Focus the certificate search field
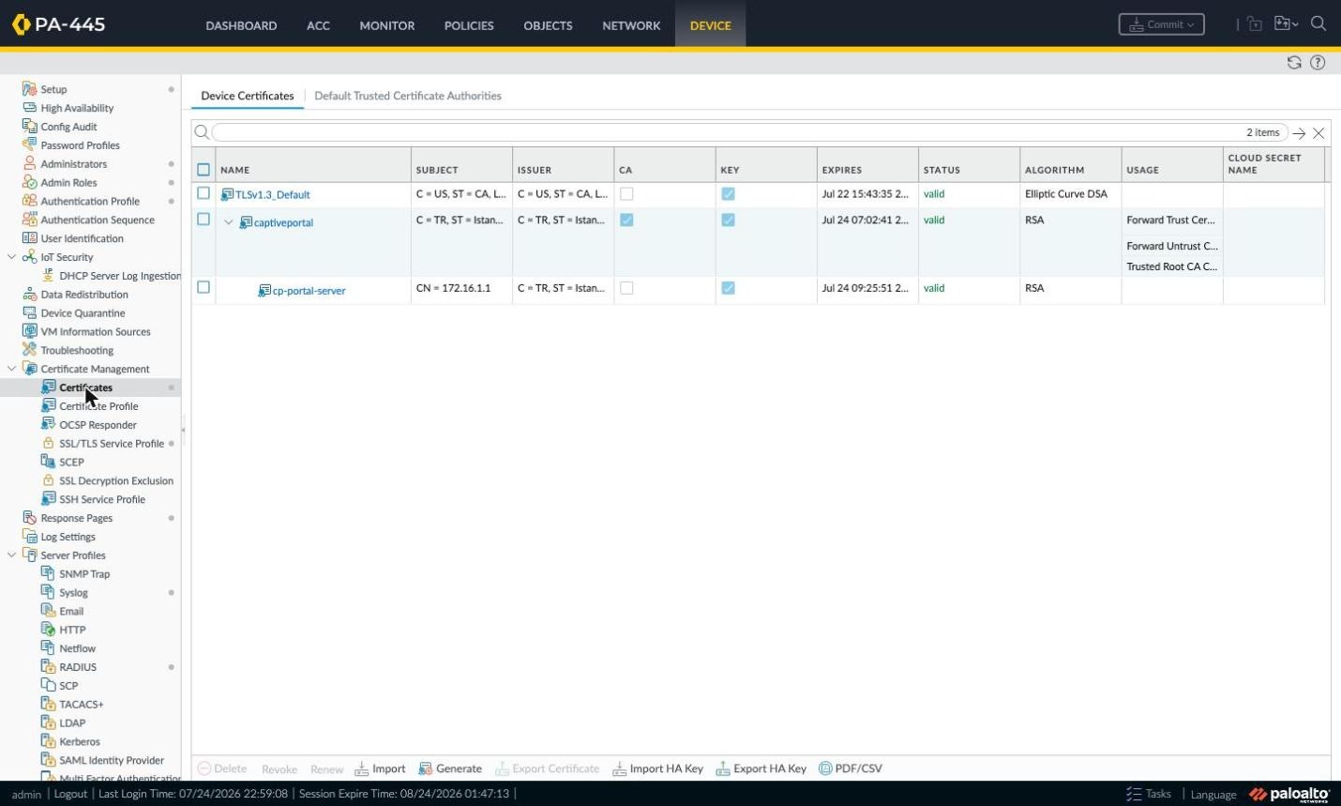The width and height of the screenshot is (1341, 806). pos(749,132)
